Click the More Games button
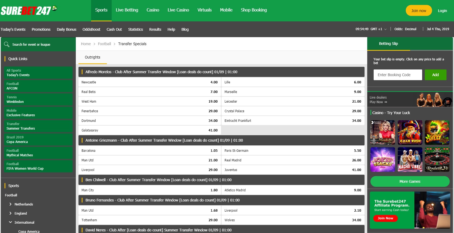This screenshot has width=454, height=233. point(410,181)
